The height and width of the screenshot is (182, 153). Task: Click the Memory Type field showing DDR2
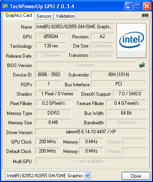click(53, 113)
